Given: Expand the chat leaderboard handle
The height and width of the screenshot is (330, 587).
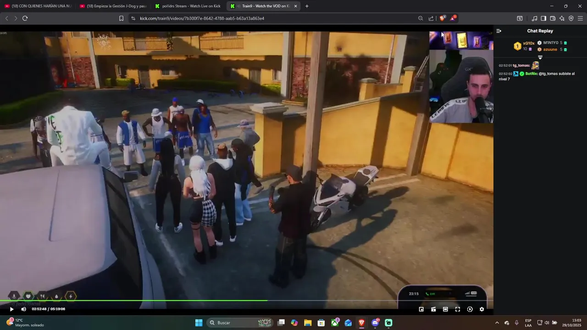Looking at the screenshot, I should [x=540, y=57].
